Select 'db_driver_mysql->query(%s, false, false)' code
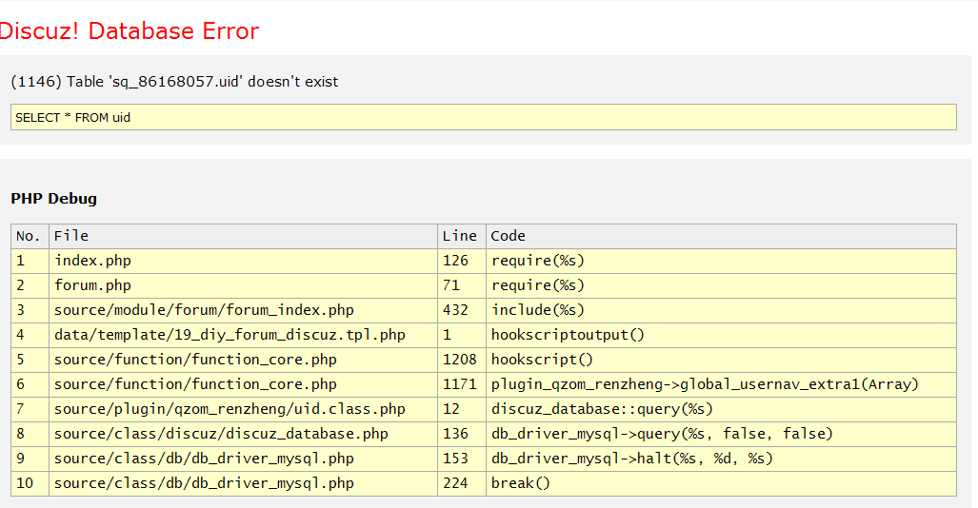The image size is (978, 508). [721, 434]
